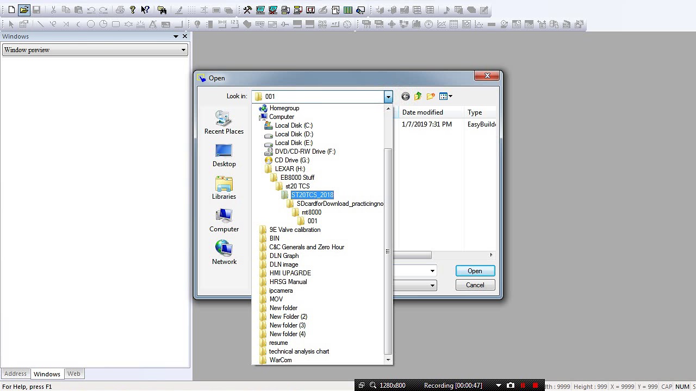Viewport: 696px width, 391px height.
Task: Click Up One Level folder icon
Action: click(x=418, y=96)
